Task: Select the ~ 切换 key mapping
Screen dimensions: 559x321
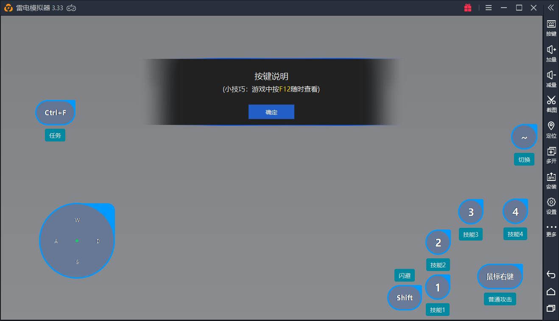Action: tap(524, 137)
